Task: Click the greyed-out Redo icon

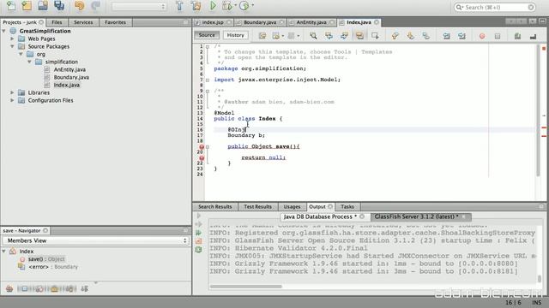Action: coord(95,6)
